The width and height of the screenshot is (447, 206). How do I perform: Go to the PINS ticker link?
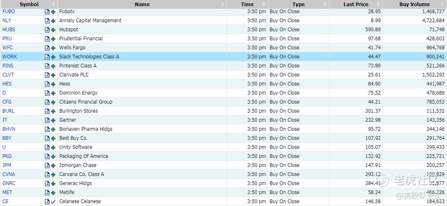8,66
